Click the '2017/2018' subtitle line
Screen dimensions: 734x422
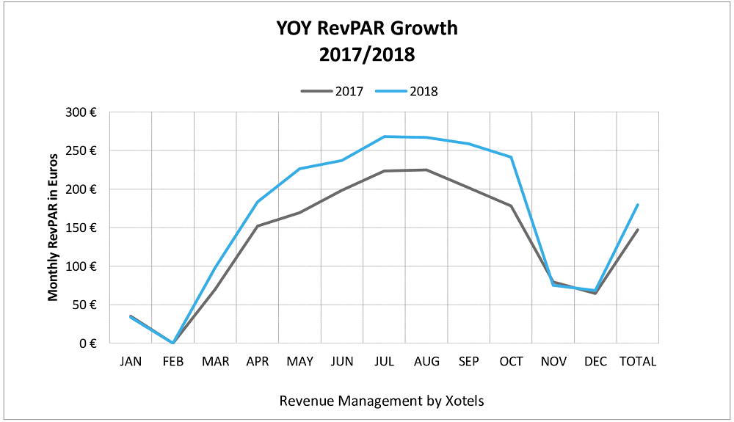[x=367, y=55]
